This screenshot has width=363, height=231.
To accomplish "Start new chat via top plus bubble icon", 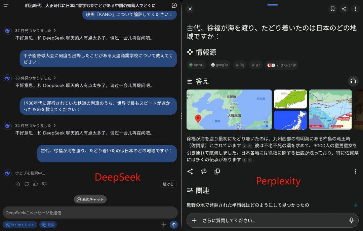I will (174, 5).
